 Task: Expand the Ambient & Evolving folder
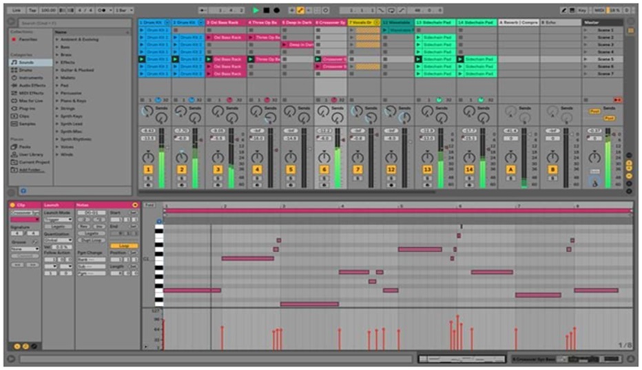coord(57,40)
